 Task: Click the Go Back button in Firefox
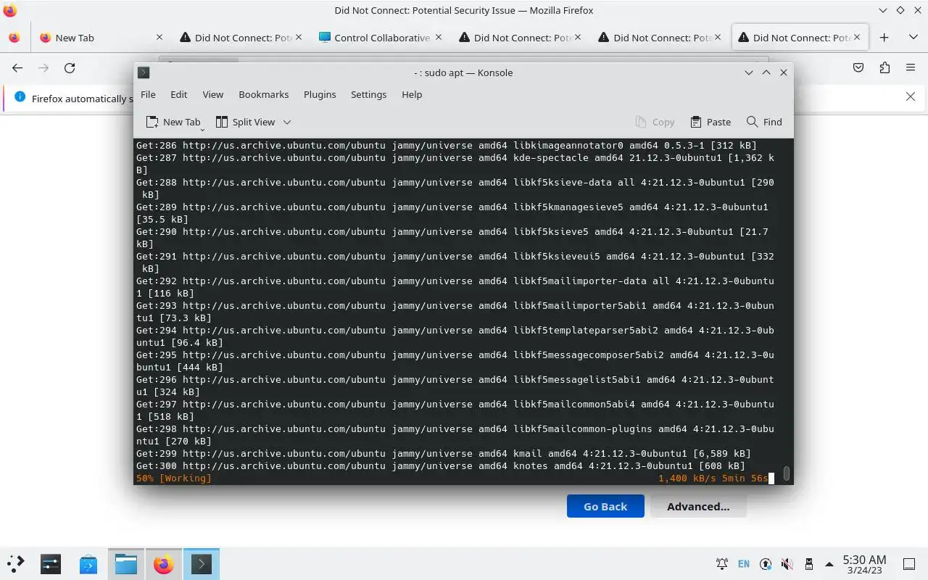click(x=605, y=506)
